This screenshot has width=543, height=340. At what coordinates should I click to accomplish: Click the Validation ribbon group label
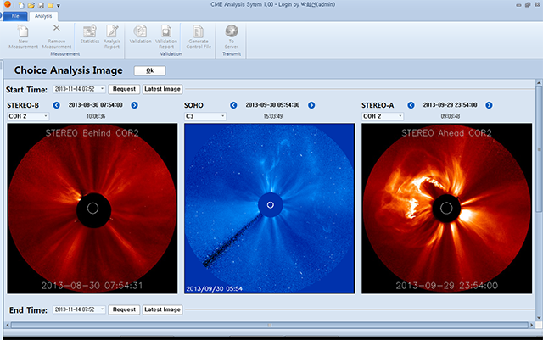(171, 54)
